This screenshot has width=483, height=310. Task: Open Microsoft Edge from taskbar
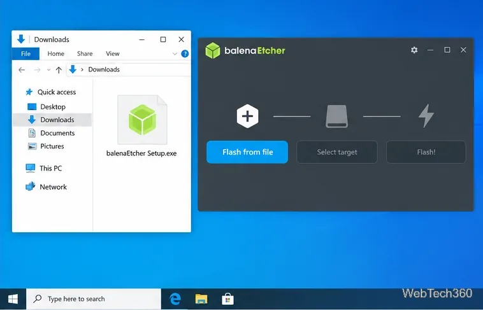[x=175, y=299]
